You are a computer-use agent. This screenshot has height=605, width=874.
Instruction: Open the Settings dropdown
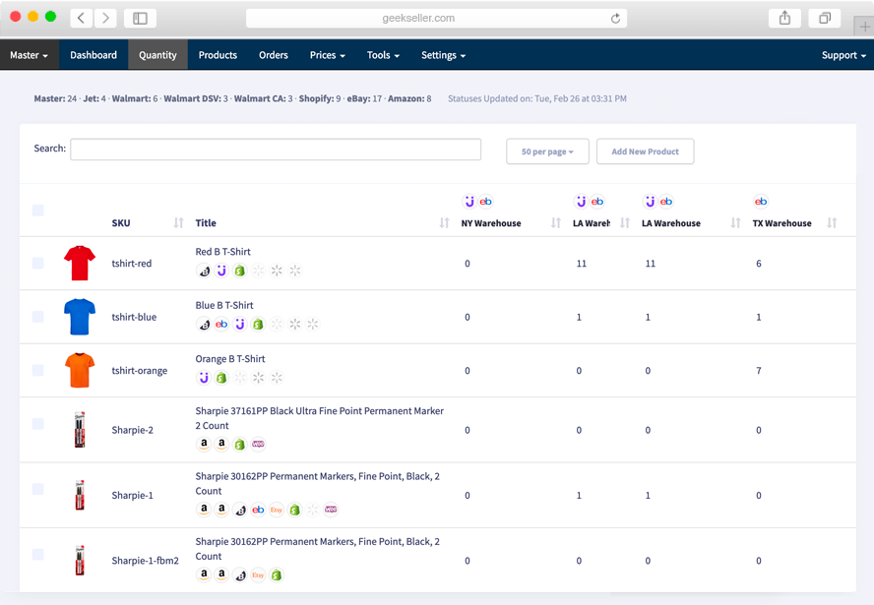(x=443, y=55)
